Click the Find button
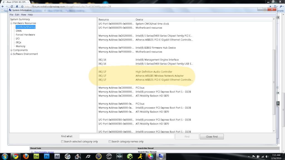Screen dimensions: 285x160 tap(187, 137)
